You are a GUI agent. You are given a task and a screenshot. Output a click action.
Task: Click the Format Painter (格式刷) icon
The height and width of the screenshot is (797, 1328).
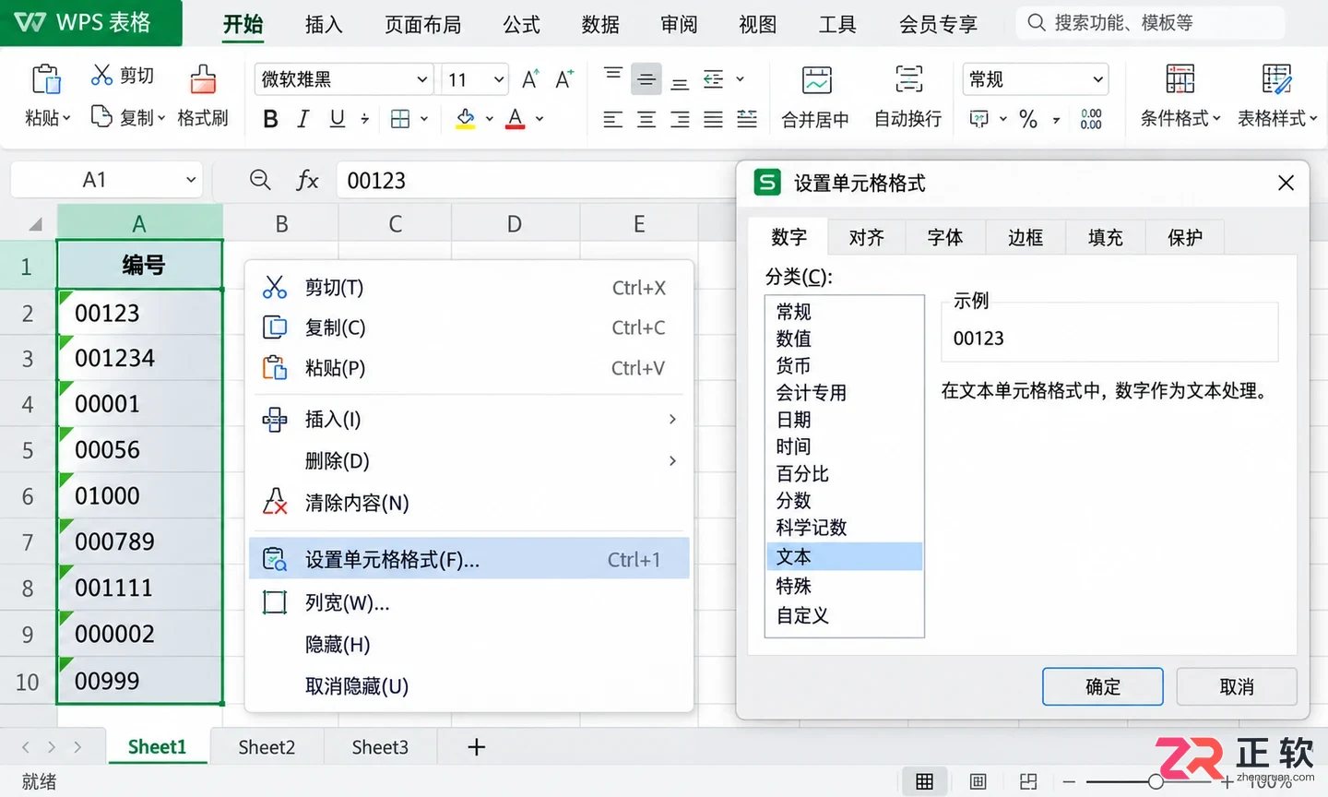tap(203, 79)
